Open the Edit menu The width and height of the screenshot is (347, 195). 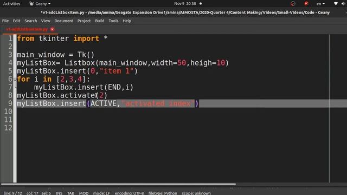point(16,21)
